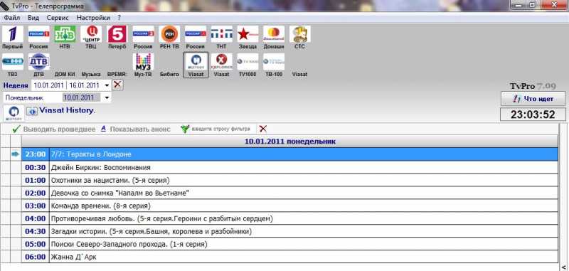Click the filter string input field
Image resolution: width=569 pixels, height=271 pixels.
tap(220, 129)
